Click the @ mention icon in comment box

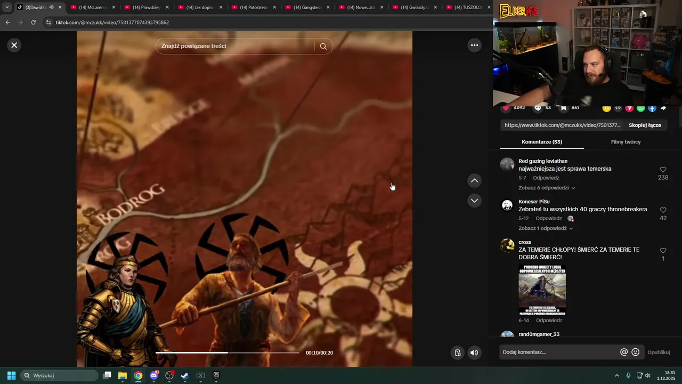click(x=624, y=352)
